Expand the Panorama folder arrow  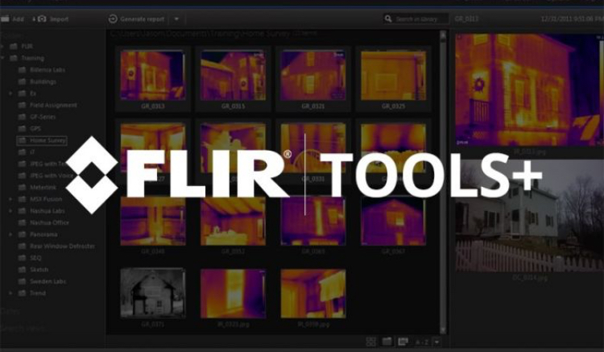point(10,234)
